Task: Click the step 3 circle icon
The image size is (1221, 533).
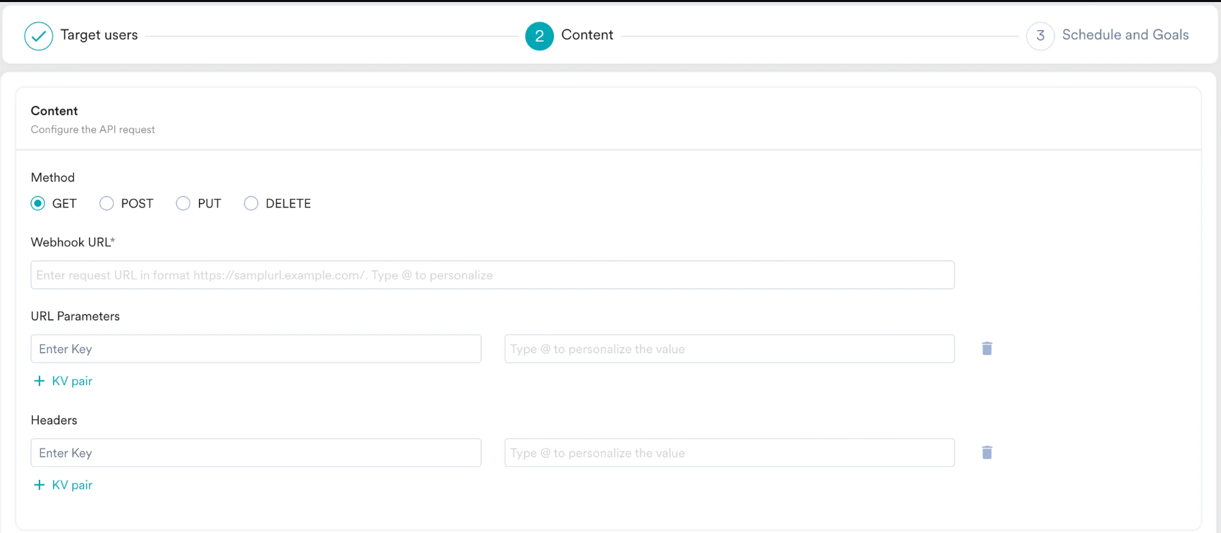Action: pyautogui.click(x=1040, y=36)
